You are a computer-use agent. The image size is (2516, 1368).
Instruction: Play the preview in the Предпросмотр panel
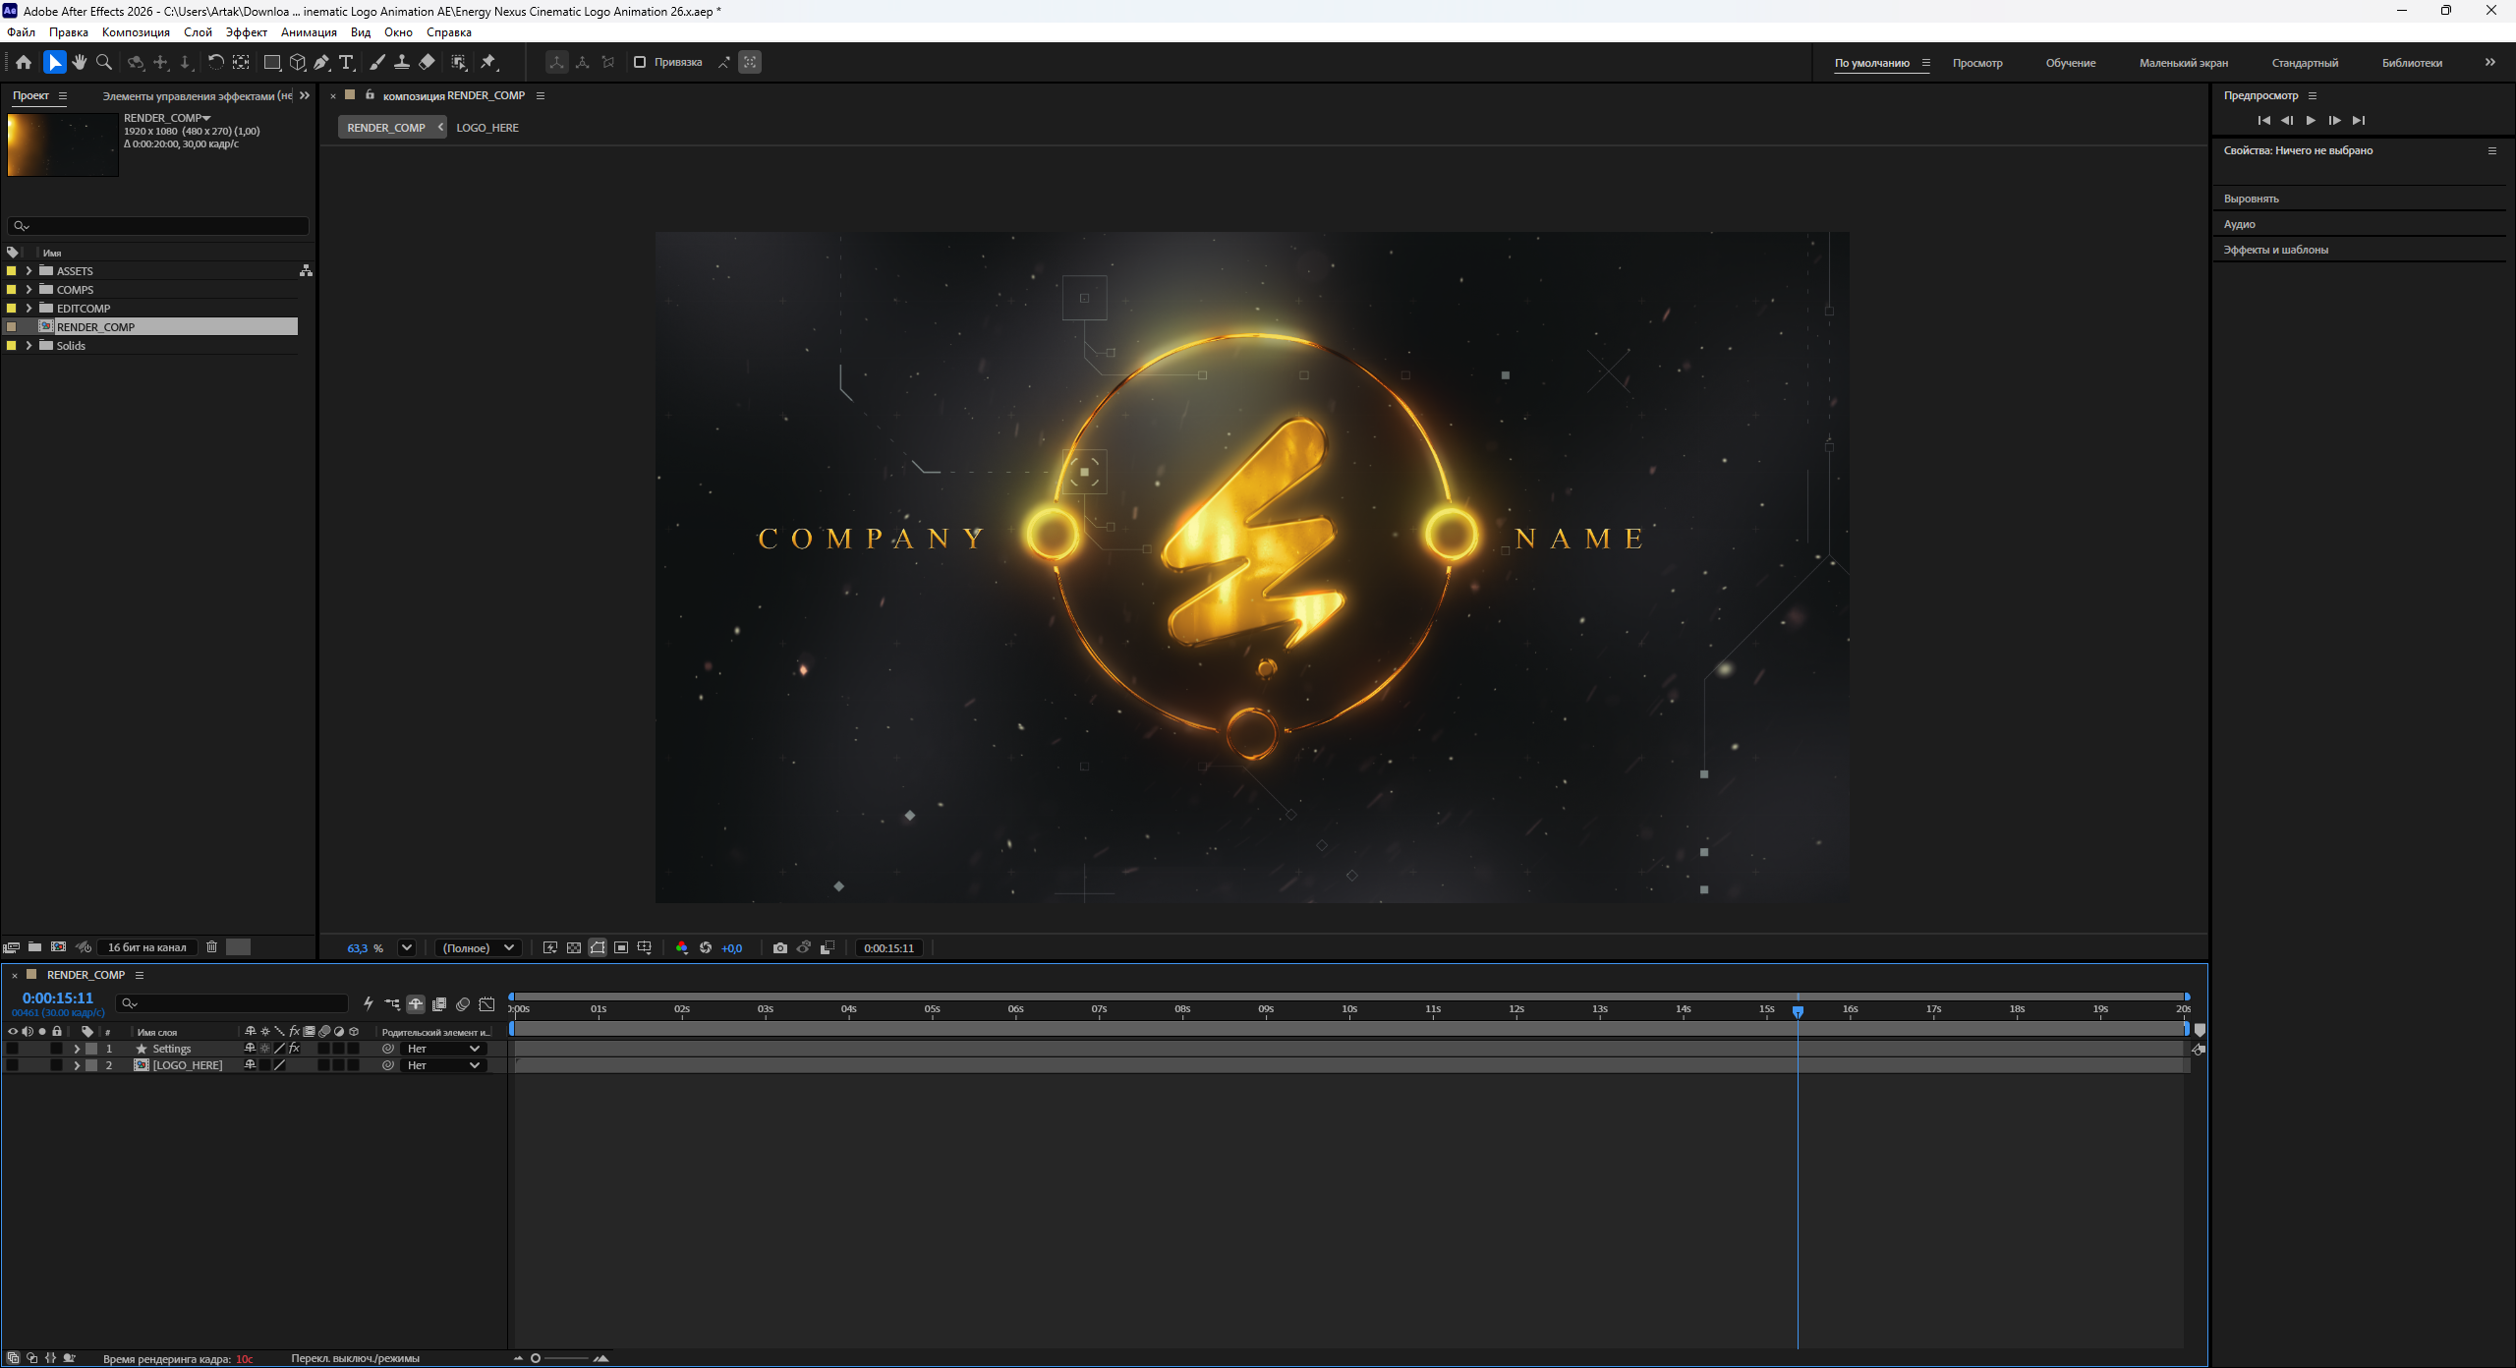(x=2311, y=120)
